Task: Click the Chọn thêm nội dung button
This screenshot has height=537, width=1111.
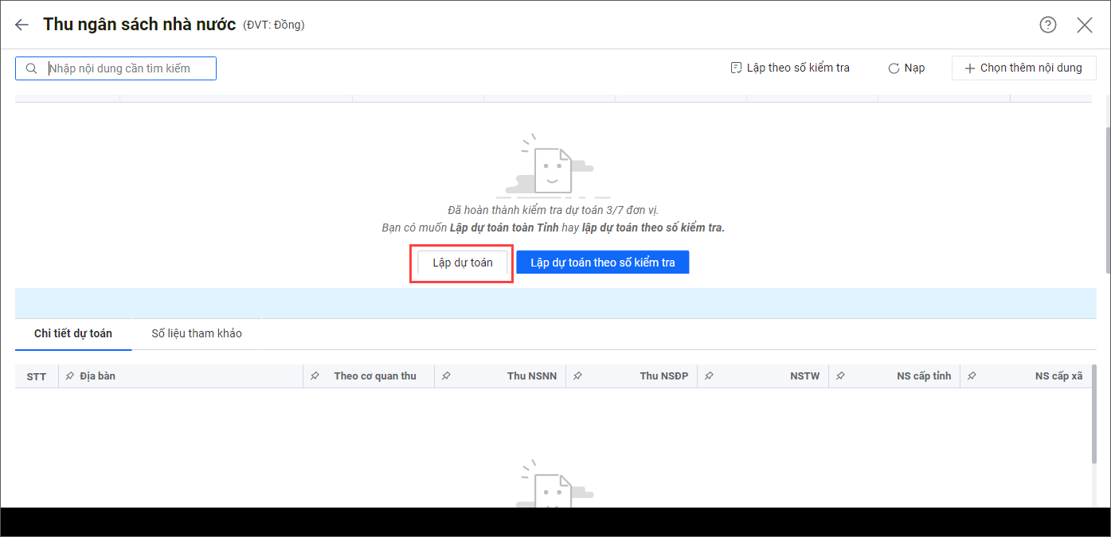Action: [x=1023, y=68]
